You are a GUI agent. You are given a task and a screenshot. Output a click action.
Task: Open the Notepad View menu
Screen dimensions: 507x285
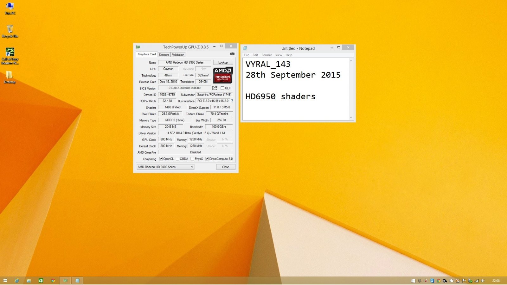[279, 55]
